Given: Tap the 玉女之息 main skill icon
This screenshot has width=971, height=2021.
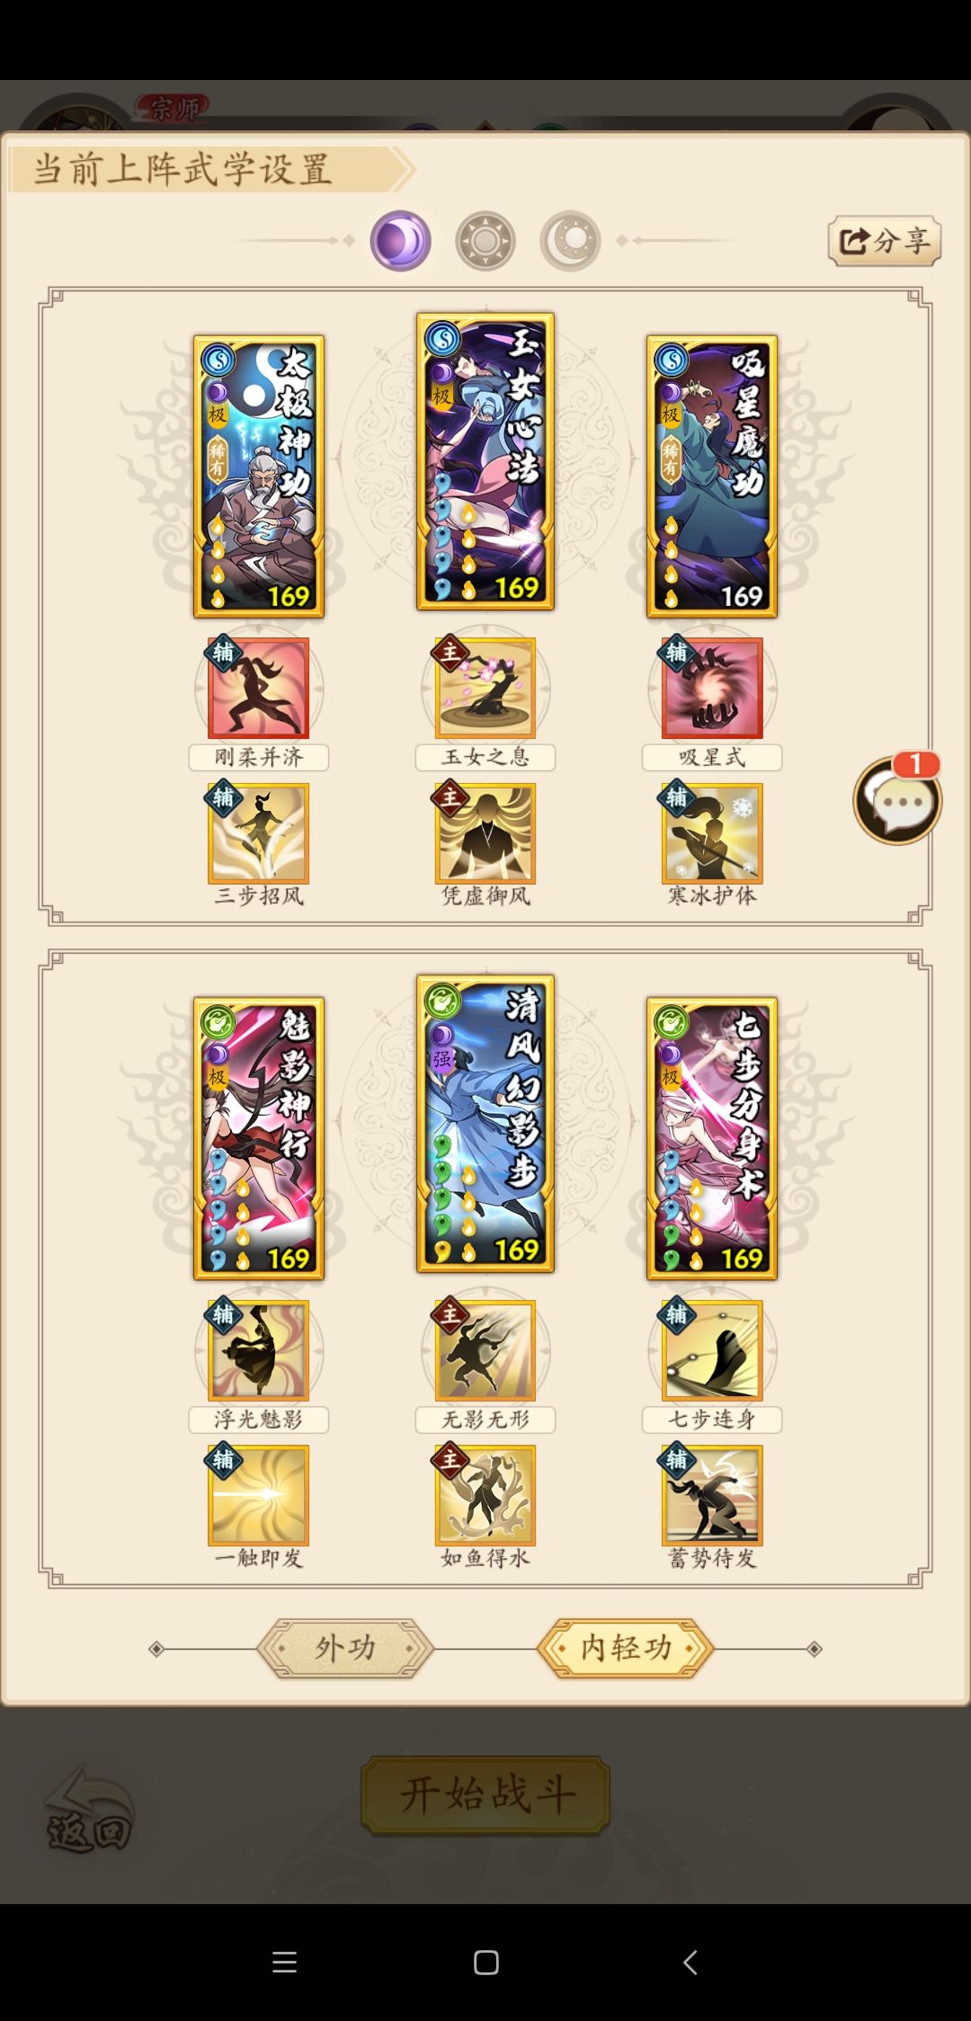Looking at the screenshot, I should pyautogui.click(x=485, y=688).
